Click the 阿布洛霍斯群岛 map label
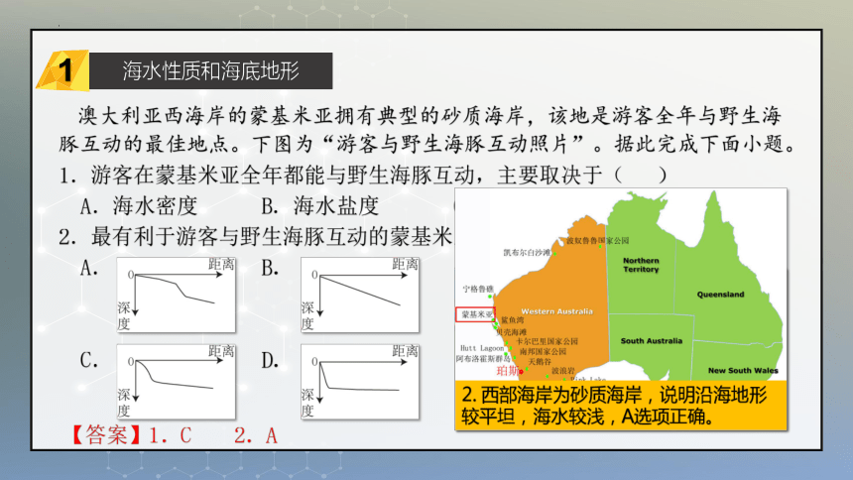 pyautogui.click(x=483, y=359)
